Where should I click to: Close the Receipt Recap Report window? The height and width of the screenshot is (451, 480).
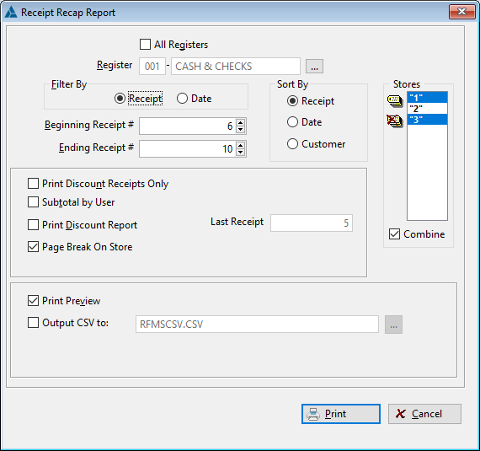[462, 12]
